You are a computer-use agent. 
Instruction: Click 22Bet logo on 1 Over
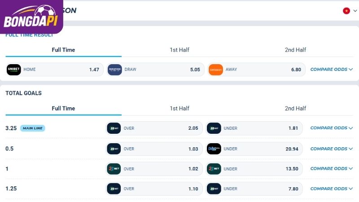click(x=114, y=169)
